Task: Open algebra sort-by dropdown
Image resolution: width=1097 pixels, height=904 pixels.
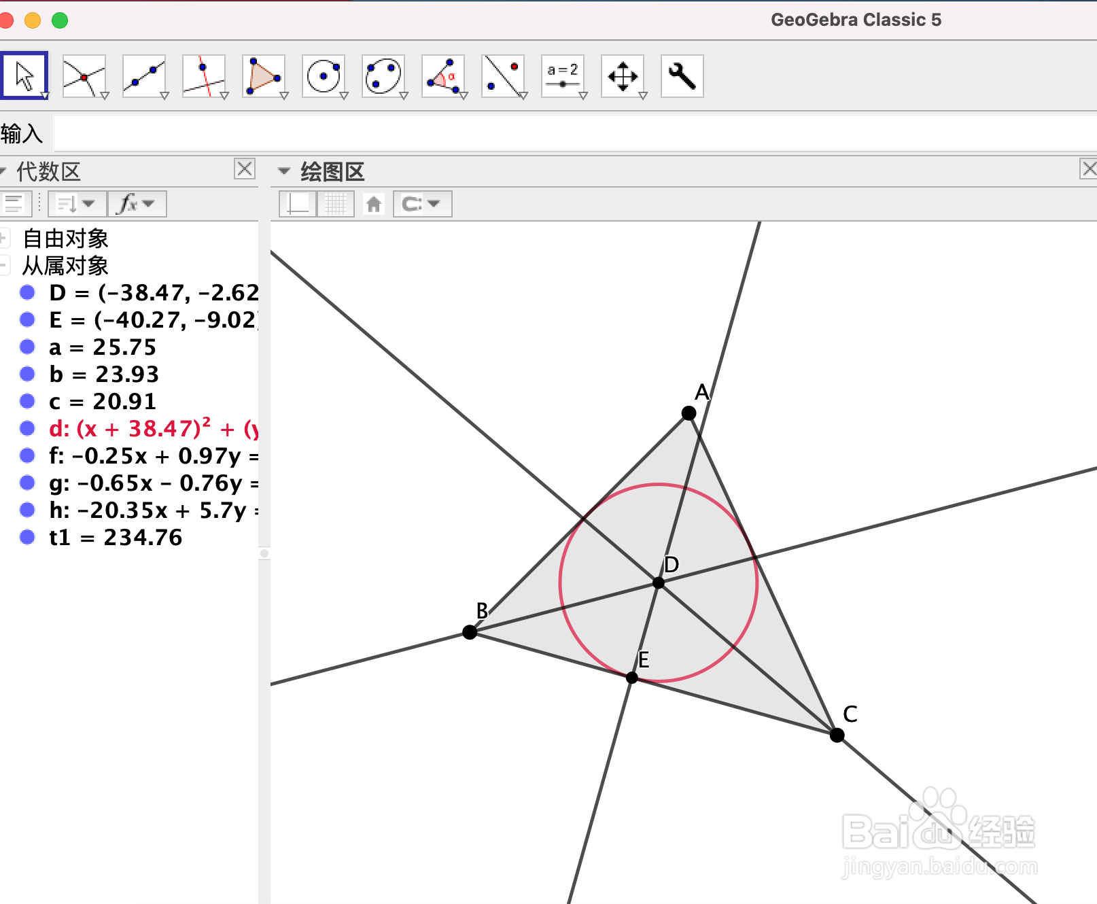Action: tap(77, 204)
